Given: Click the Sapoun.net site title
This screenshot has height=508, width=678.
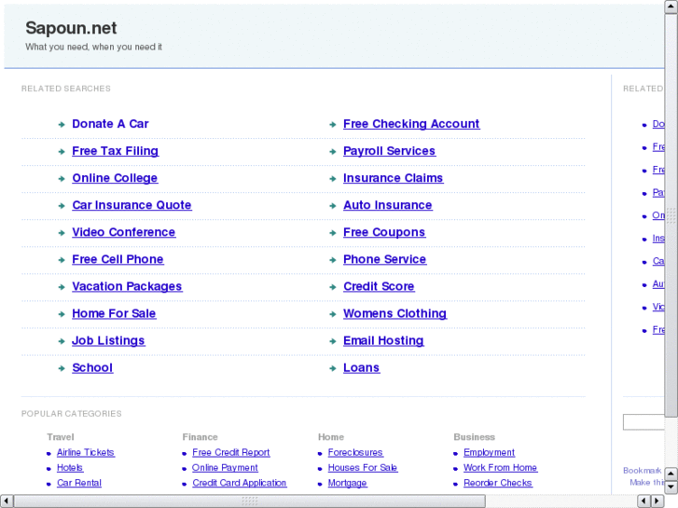Looking at the screenshot, I should point(71,28).
